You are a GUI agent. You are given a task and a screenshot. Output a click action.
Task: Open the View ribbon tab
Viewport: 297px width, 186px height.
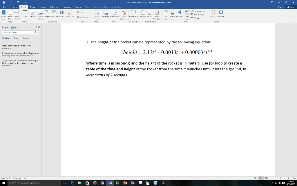click(x=87, y=7)
